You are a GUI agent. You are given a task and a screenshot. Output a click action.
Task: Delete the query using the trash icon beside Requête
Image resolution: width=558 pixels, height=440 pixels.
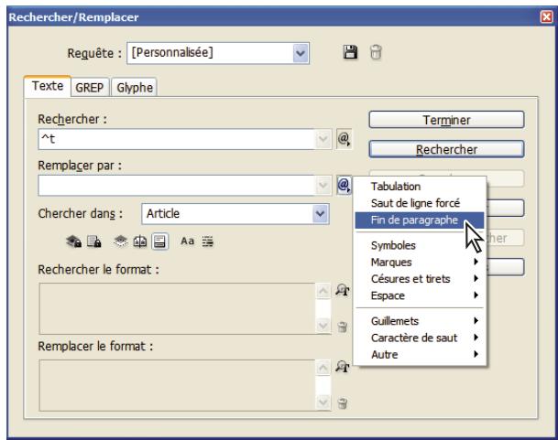[x=376, y=52]
